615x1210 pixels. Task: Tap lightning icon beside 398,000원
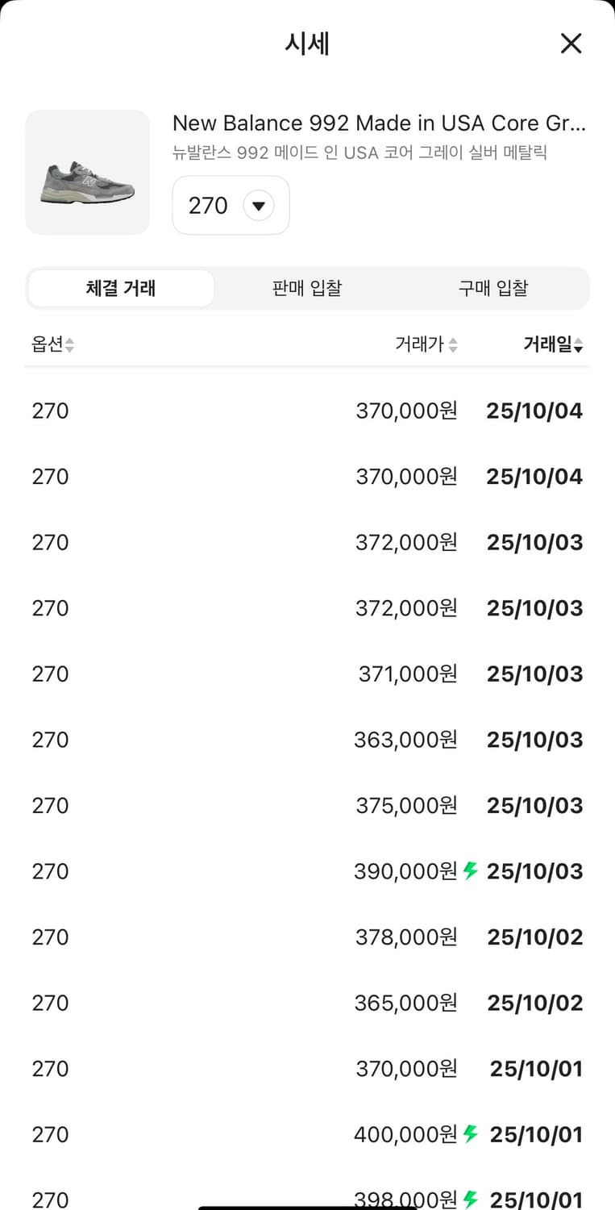coord(471,1199)
